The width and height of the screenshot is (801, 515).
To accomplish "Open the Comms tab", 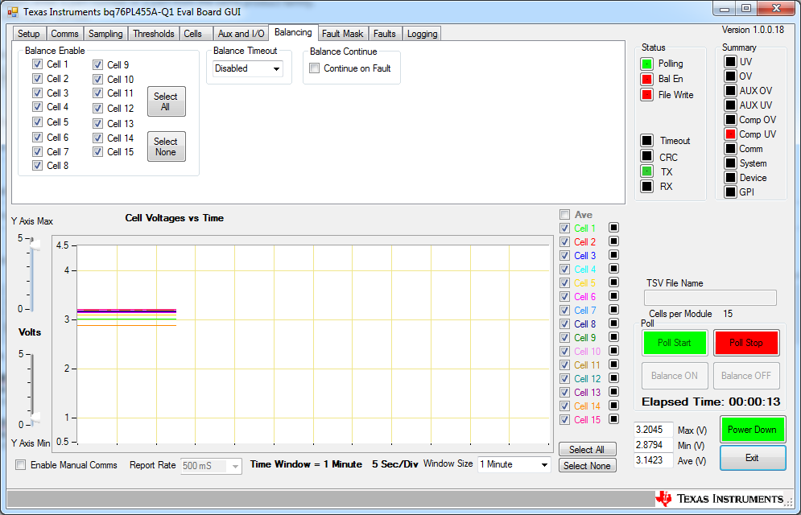I will pos(65,34).
